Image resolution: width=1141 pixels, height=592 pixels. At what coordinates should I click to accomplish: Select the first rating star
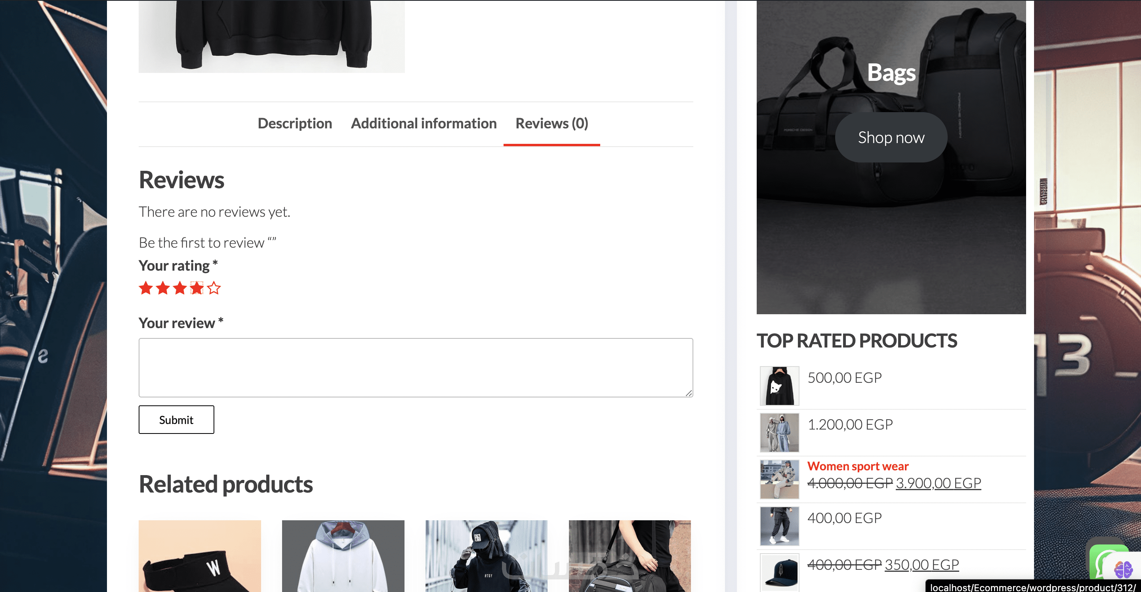click(146, 288)
